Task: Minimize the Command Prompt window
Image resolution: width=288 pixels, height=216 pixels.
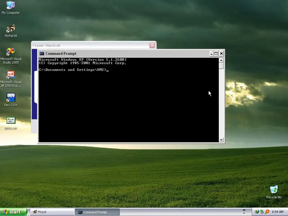Action: [211, 53]
